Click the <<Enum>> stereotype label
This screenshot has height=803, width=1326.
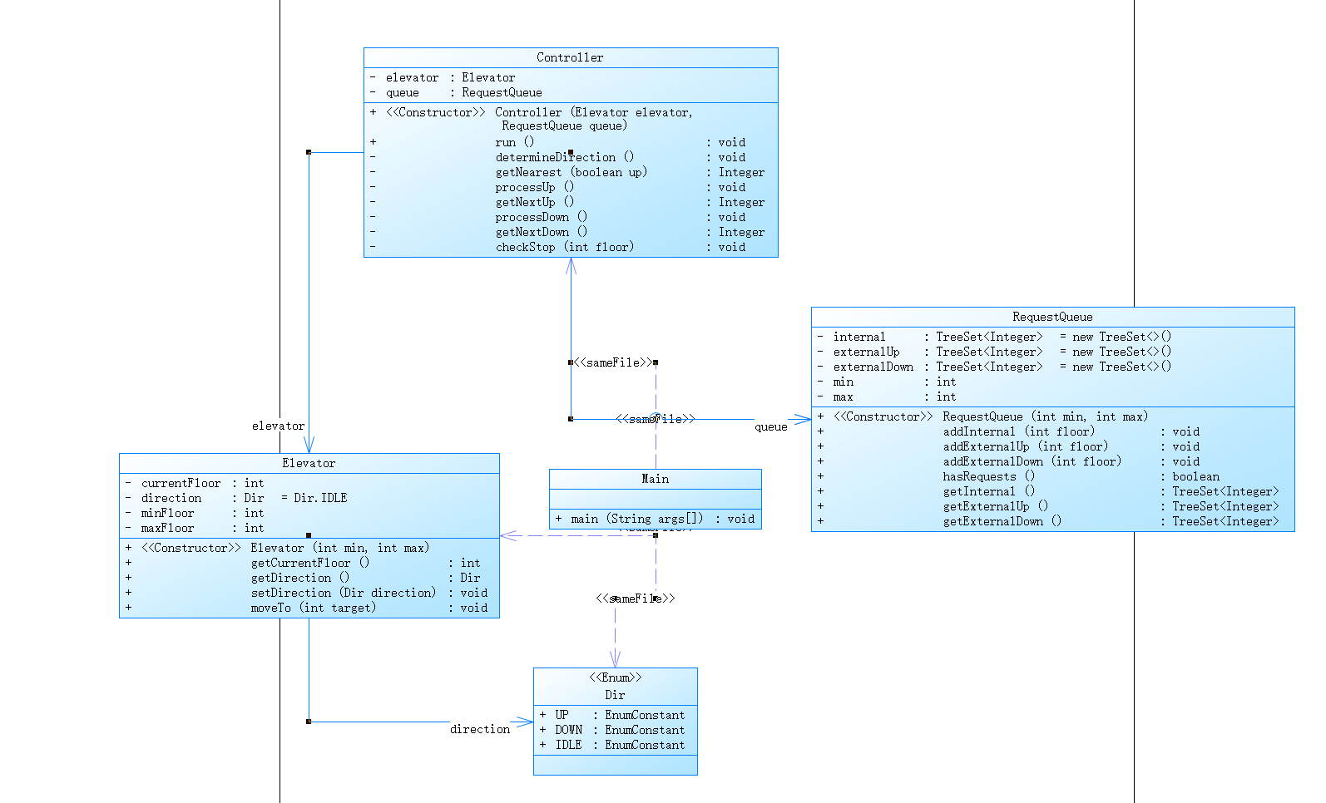[x=616, y=677]
